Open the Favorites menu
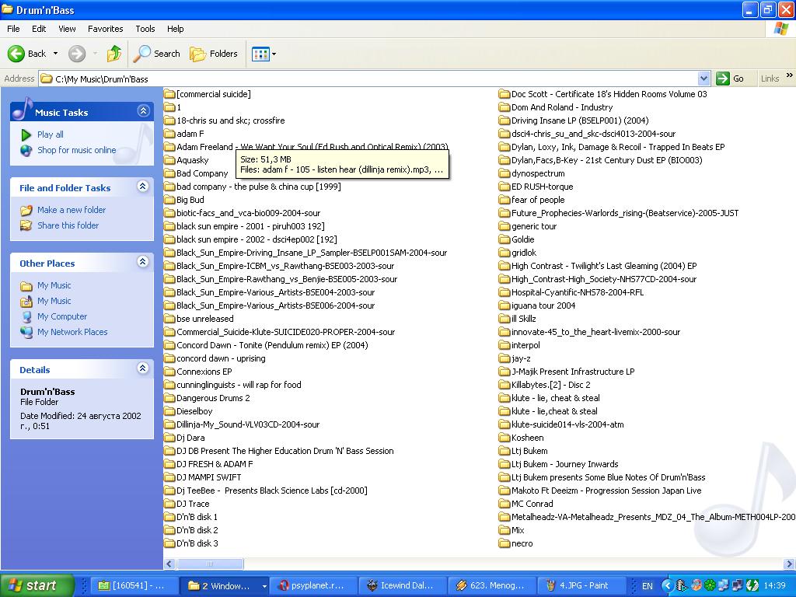The width and height of the screenshot is (796, 597). [105, 29]
